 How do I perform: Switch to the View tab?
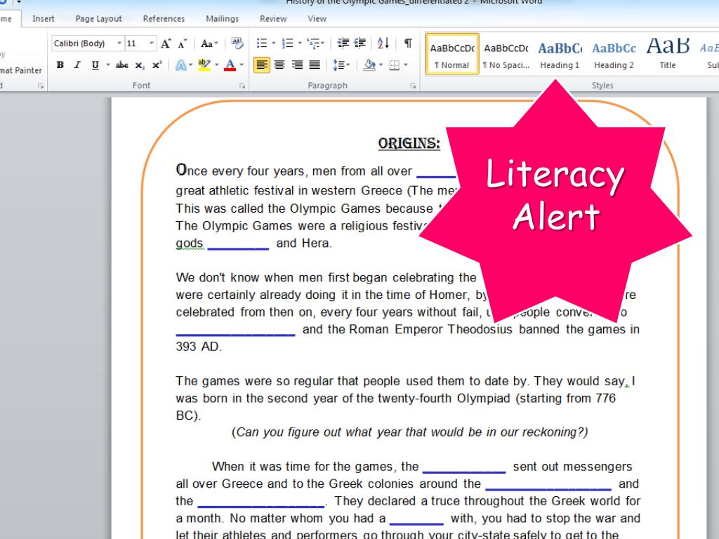[317, 19]
